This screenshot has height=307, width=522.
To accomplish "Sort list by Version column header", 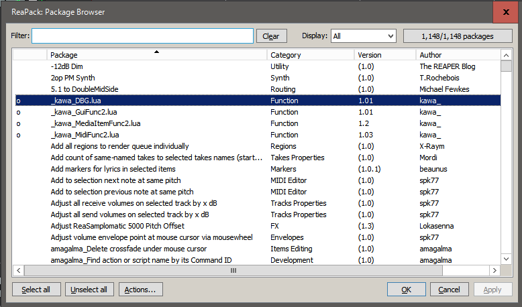I will coord(384,55).
